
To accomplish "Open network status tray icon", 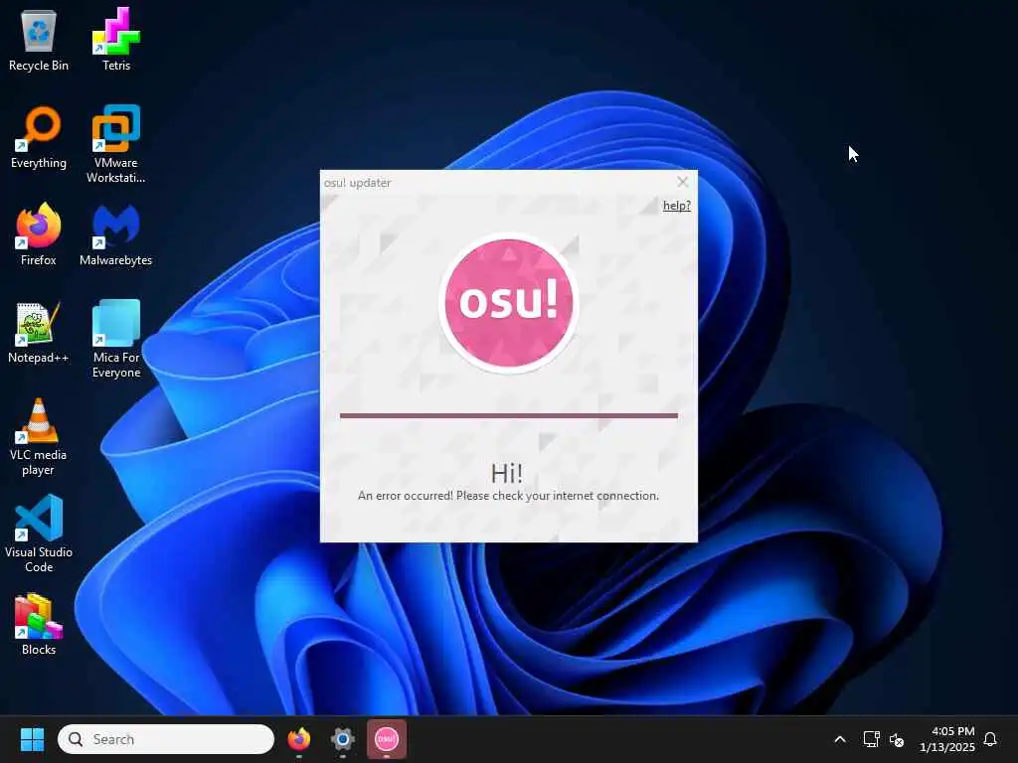I will [x=871, y=739].
